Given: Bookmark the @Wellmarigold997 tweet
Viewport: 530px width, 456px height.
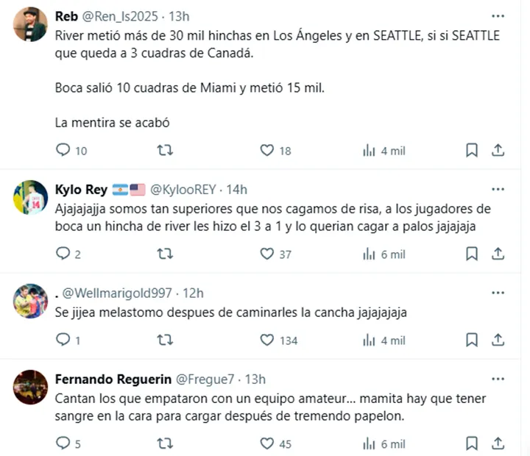Looking at the screenshot, I should pos(472,340).
